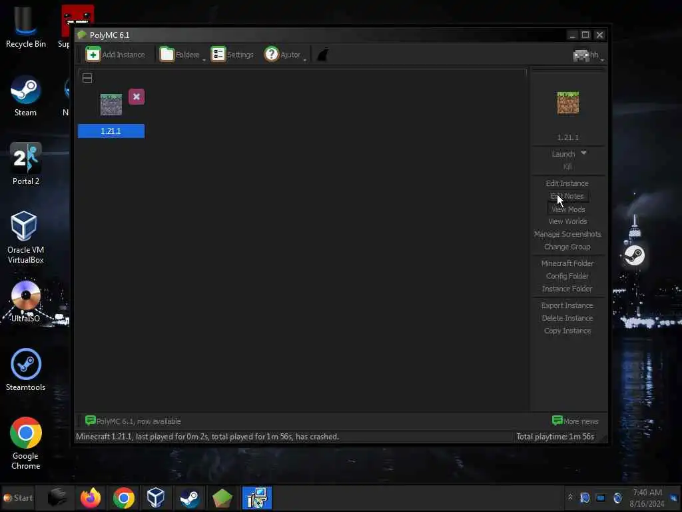Select the 1.21.1 instance icon
Viewport: 682px width, 512px height.
click(x=111, y=105)
